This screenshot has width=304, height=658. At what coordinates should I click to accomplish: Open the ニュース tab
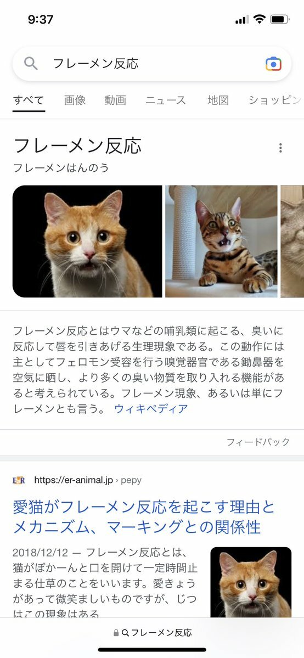[166, 100]
